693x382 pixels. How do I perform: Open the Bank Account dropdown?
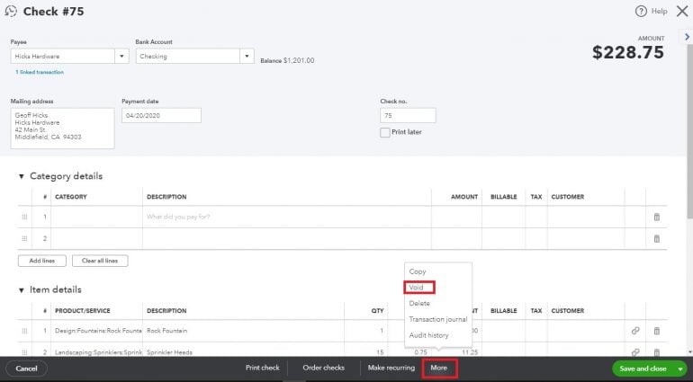click(247, 57)
